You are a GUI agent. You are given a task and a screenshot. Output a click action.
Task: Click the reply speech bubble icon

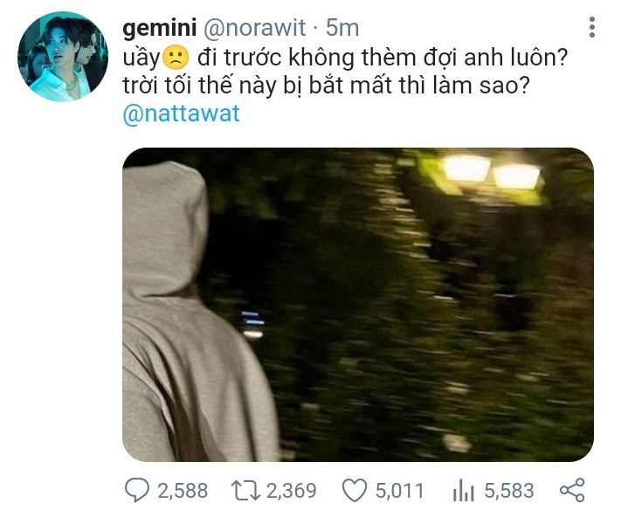[137, 490]
